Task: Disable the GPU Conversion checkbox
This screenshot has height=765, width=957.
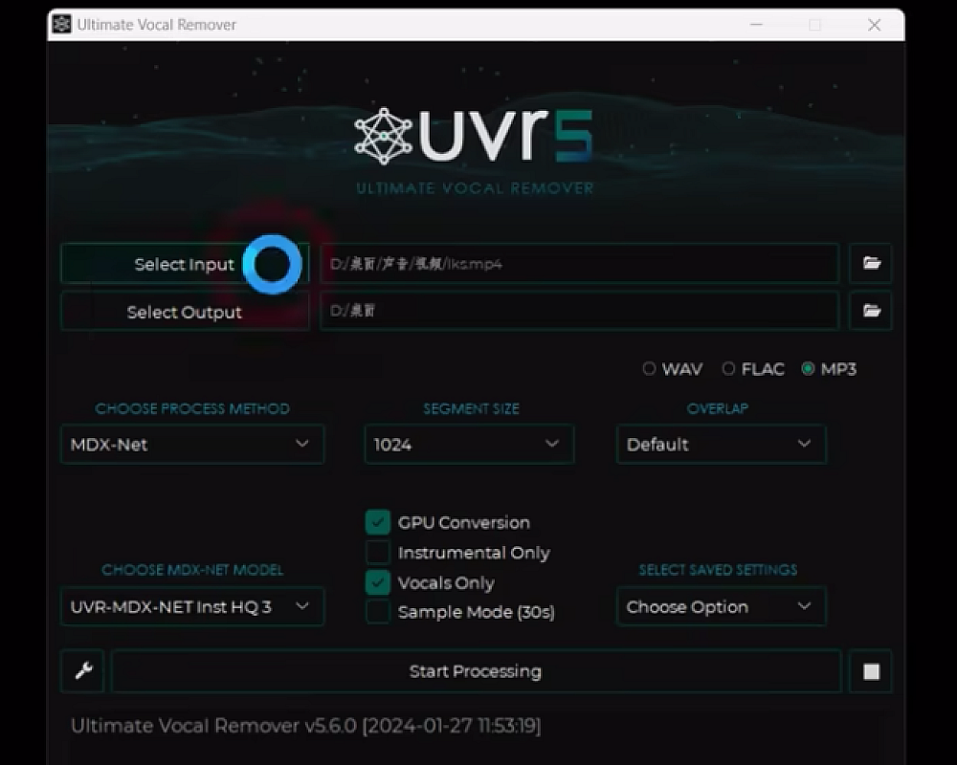Action: tap(378, 522)
